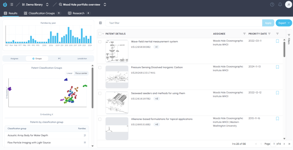Click the Assignee column filter icon

pos(244,34)
